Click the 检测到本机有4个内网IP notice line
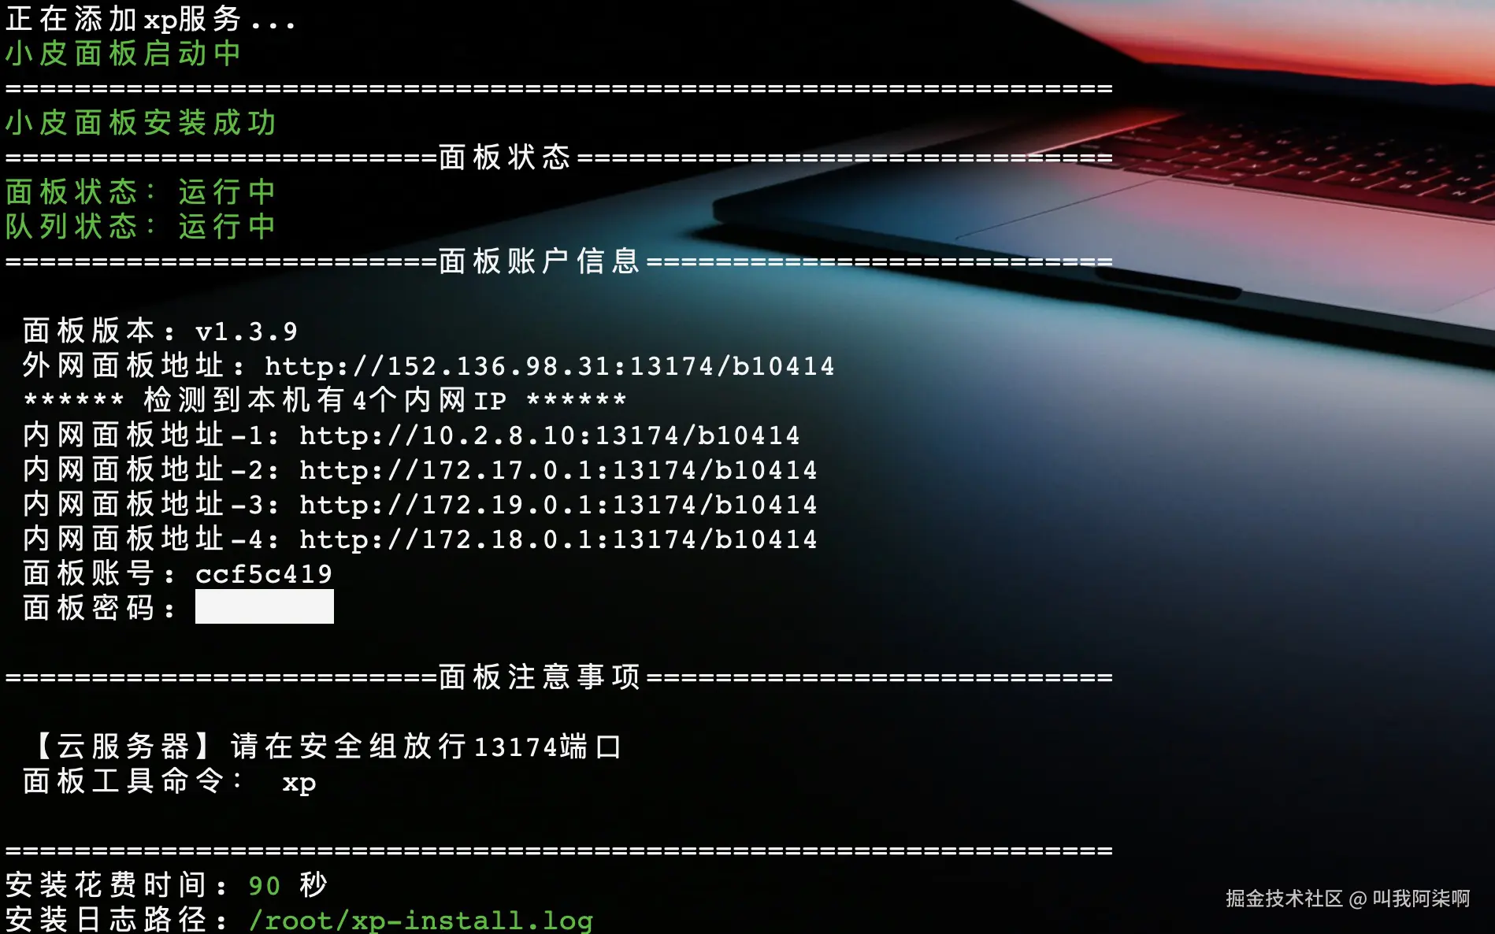The width and height of the screenshot is (1495, 934). (325, 400)
